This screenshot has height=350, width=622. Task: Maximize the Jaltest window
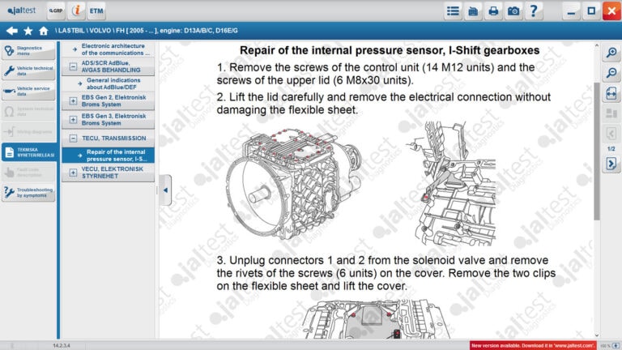pos(591,11)
